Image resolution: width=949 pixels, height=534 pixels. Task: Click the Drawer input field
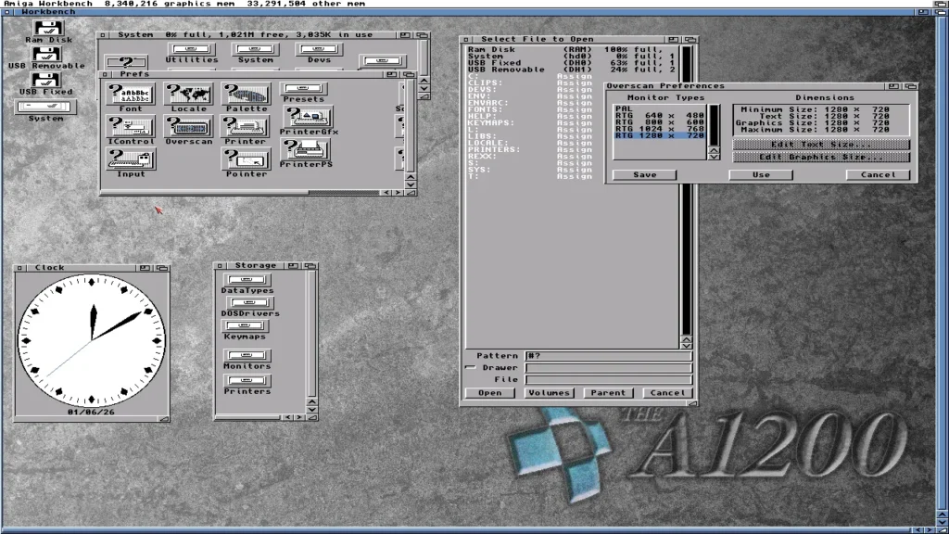(x=608, y=367)
